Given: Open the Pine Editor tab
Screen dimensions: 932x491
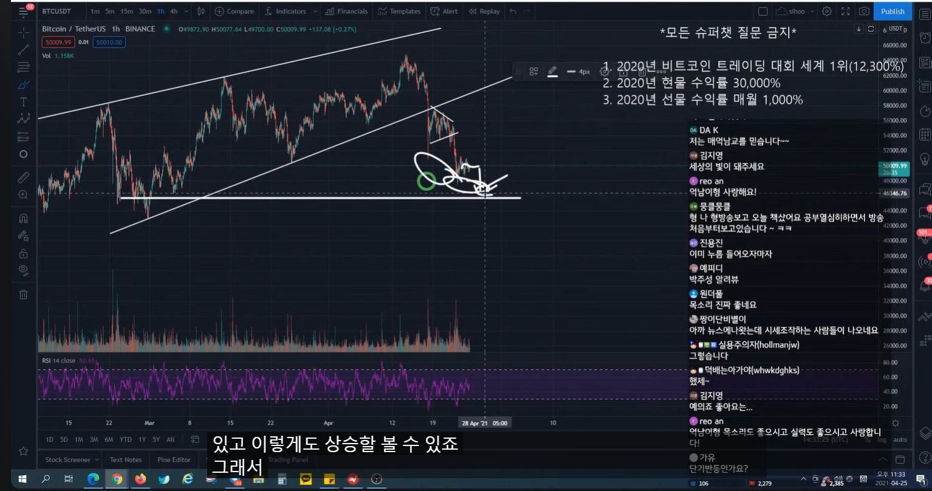Looking at the screenshot, I should (174, 459).
